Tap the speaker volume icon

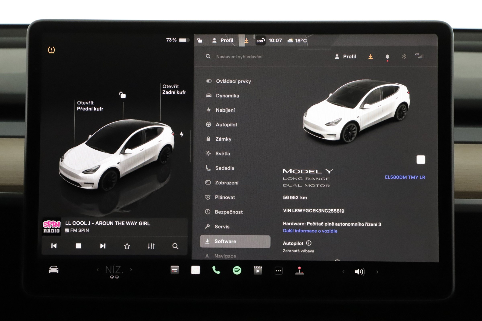click(360, 272)
